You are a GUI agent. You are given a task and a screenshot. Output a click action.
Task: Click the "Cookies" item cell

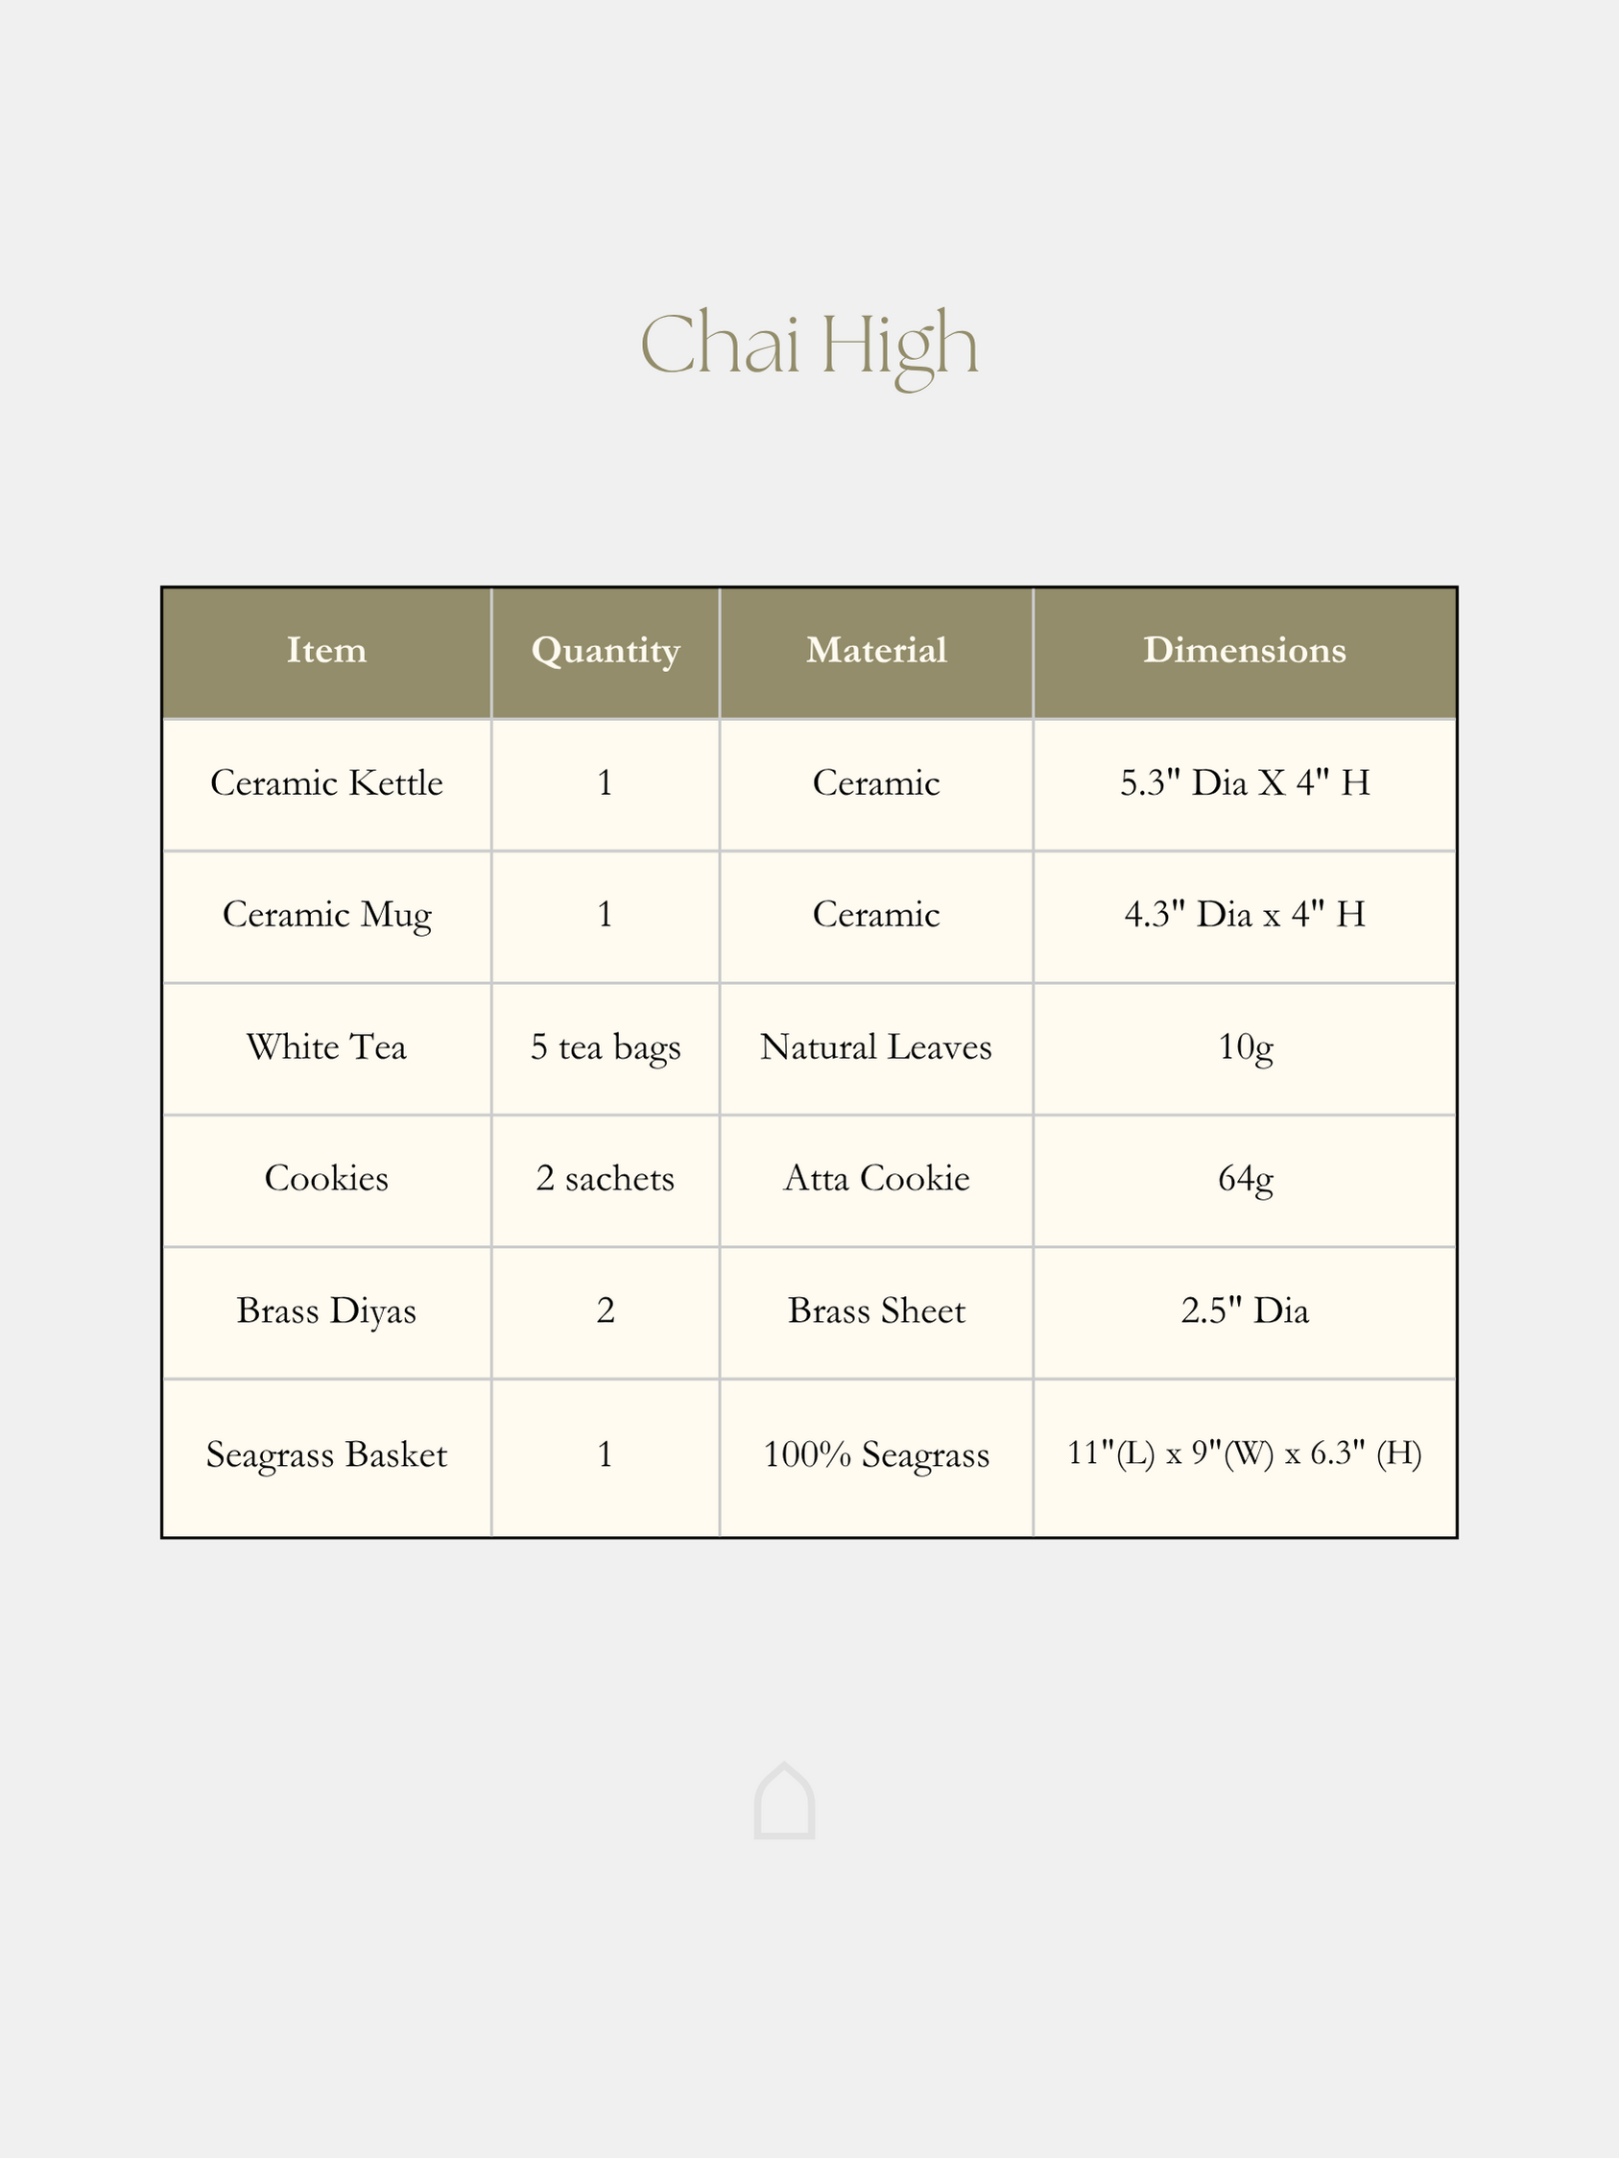[327, 1179]
